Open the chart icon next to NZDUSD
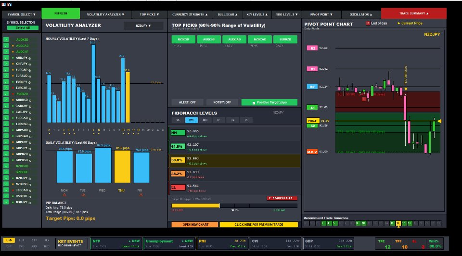 click(30, 185)
